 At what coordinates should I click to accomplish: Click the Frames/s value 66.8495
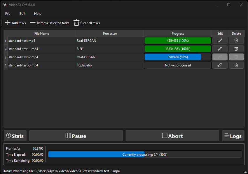(38, 149)
